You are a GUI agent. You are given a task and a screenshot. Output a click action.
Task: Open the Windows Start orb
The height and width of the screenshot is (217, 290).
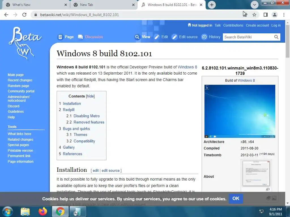click(x=7, y=211)
